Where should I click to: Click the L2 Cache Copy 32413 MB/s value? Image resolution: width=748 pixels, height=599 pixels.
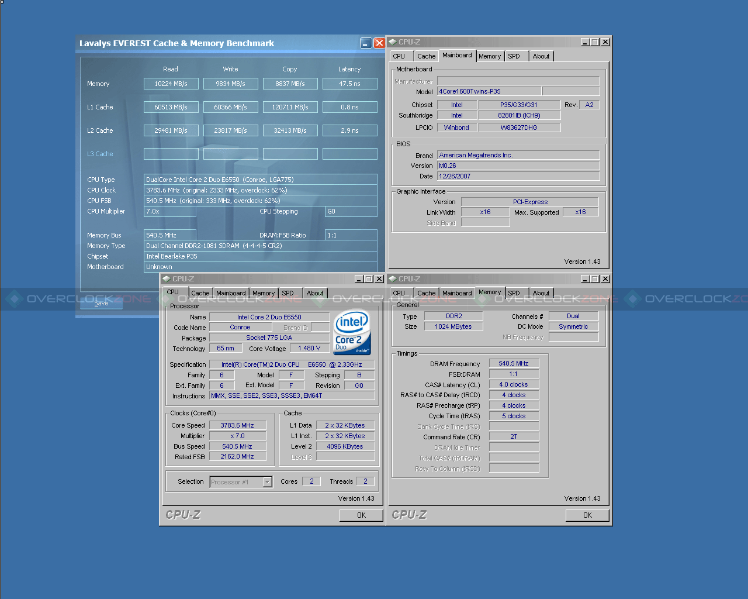tap(290, 130)
